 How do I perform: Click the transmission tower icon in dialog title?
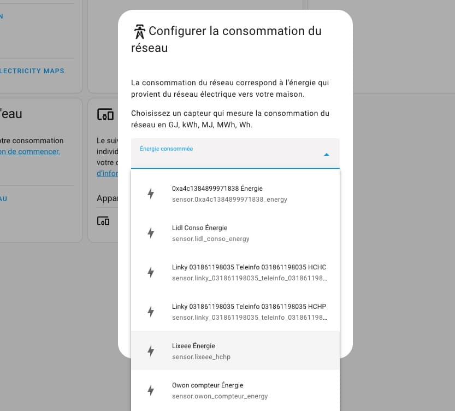point(140,31)
